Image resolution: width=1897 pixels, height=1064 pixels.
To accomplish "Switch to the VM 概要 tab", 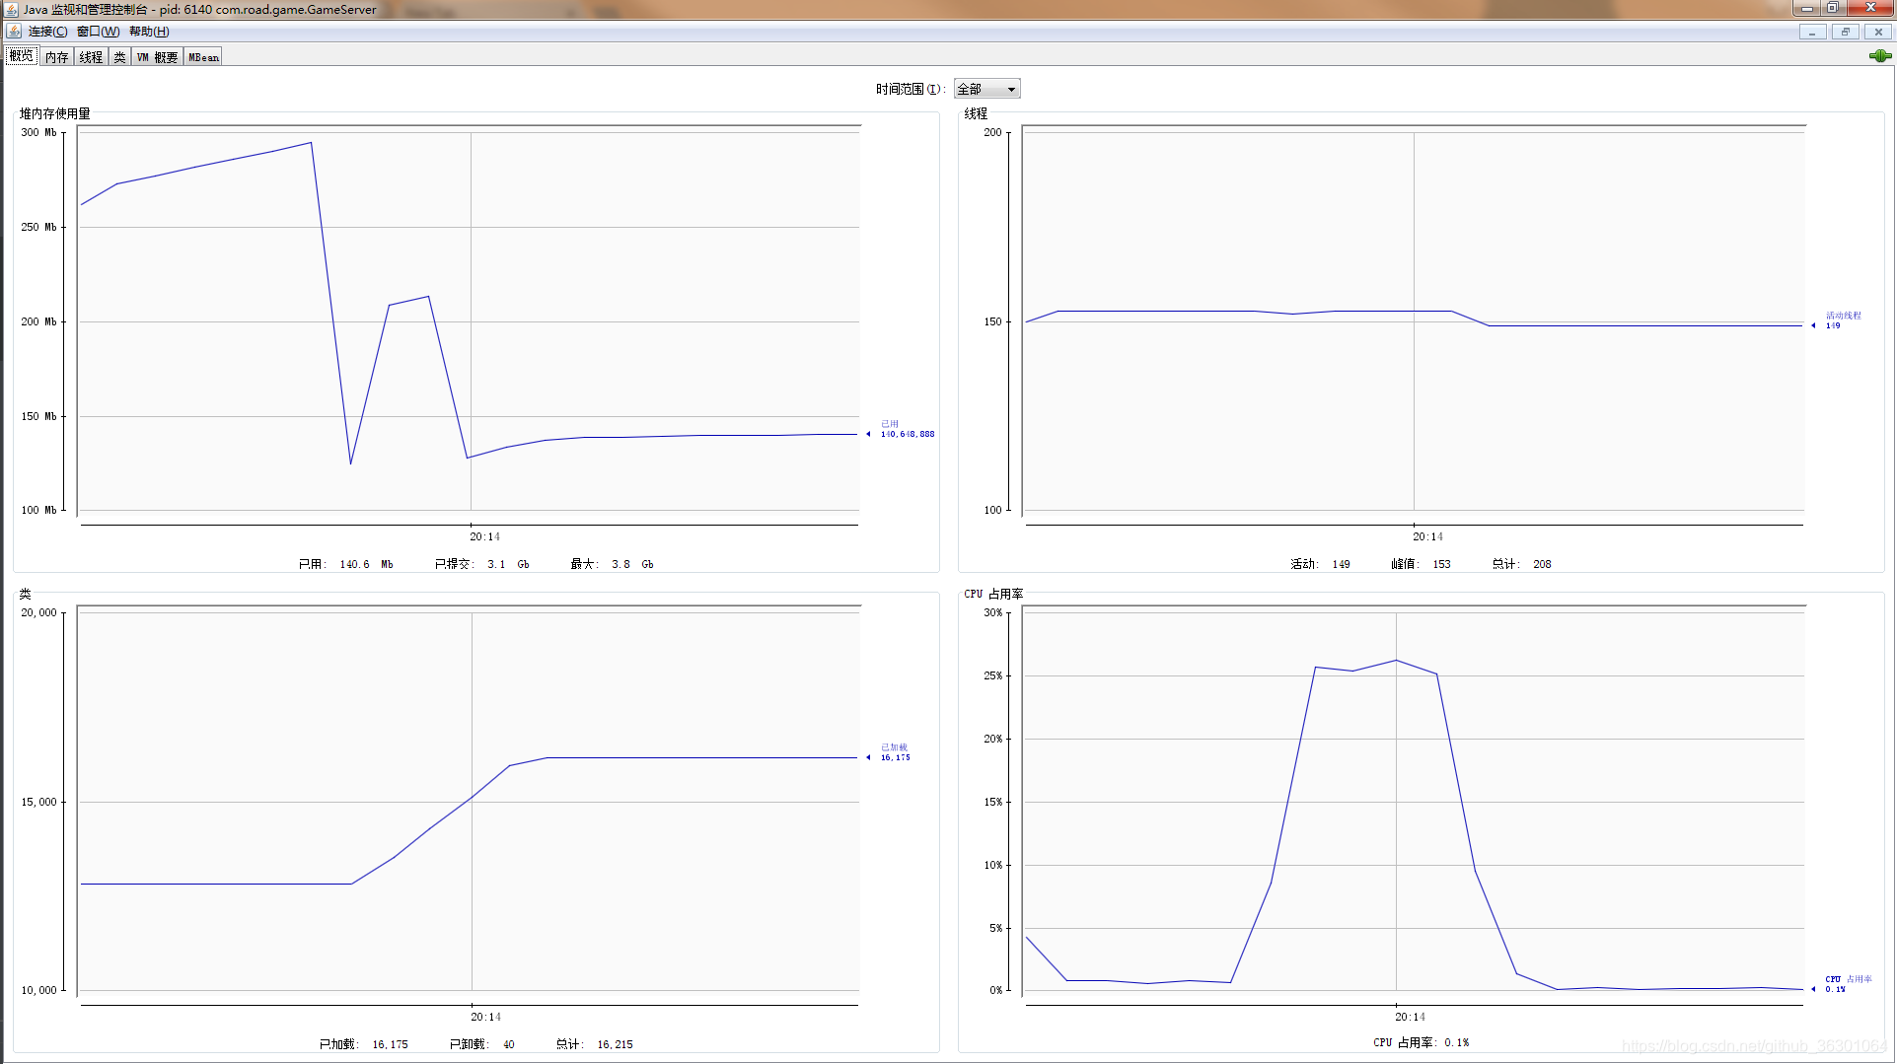I will point(157,57).
